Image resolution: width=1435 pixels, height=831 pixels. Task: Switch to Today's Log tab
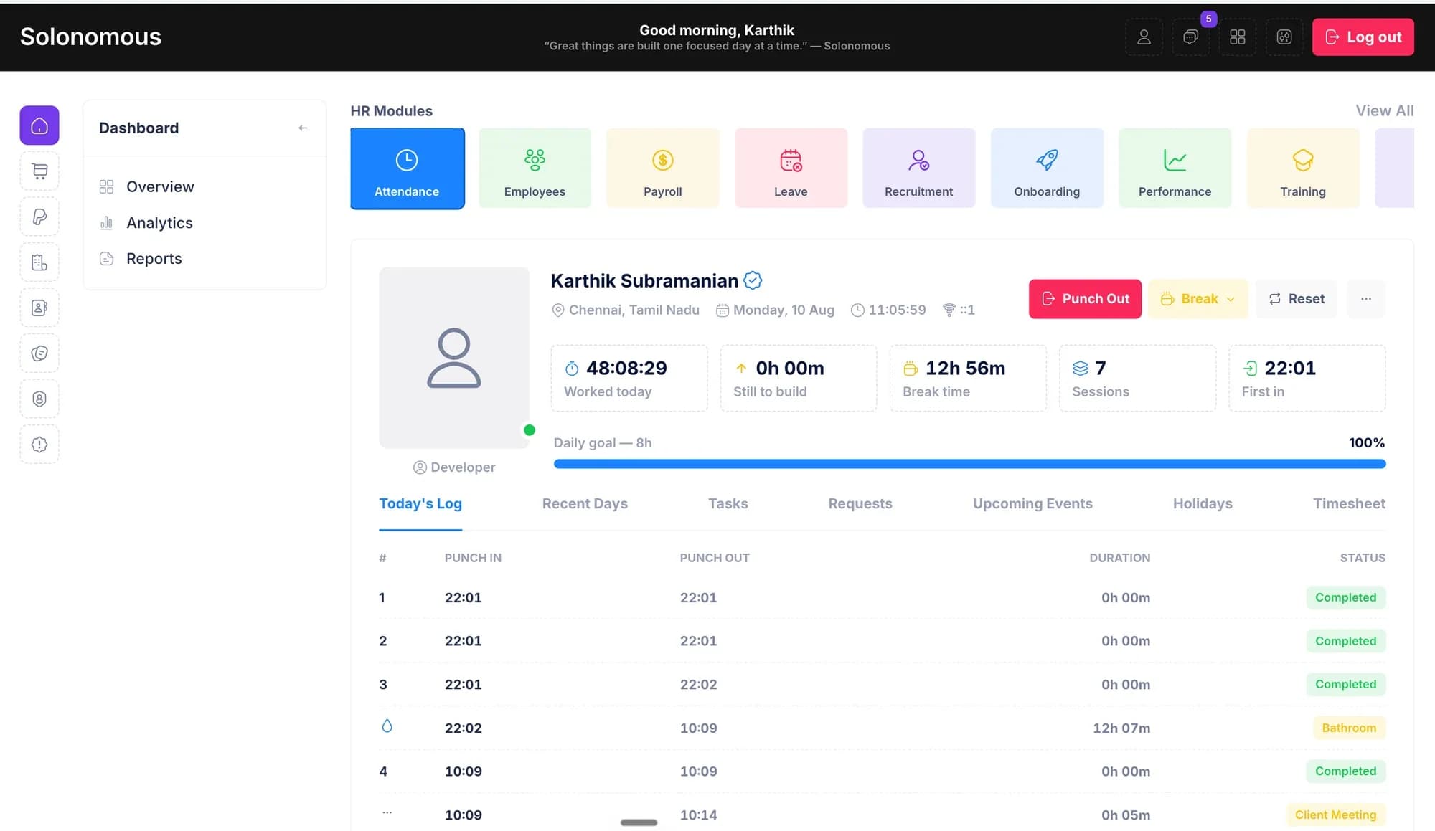(x=420, y=503)
